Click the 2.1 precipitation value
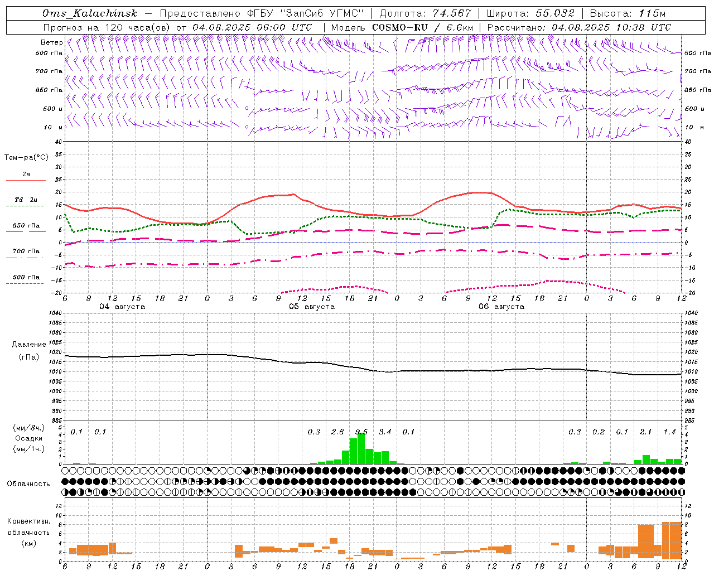Screen dimensions: 714x571 645,432
